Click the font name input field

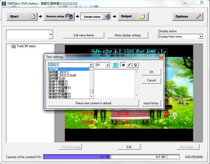(x=69, y=65)
